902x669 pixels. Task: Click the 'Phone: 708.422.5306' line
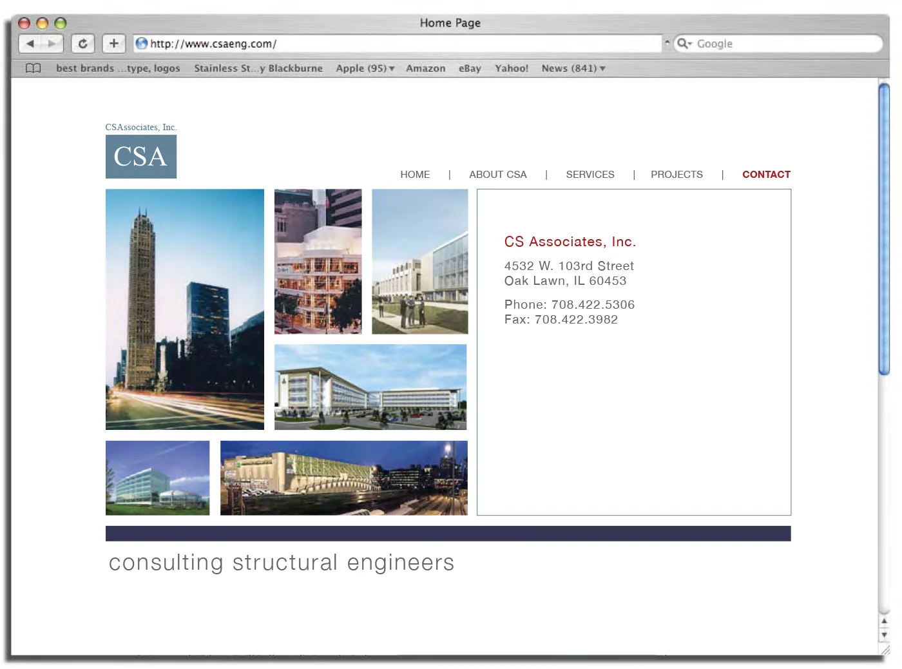(x=570, y=305)
